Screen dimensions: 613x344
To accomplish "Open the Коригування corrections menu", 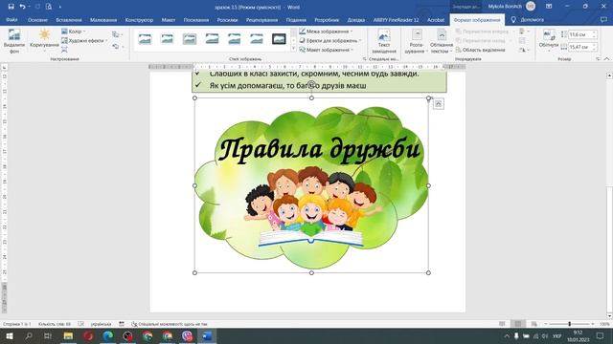I will coord(44,41).
